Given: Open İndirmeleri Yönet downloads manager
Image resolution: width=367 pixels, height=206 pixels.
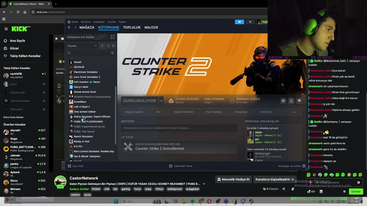Looking at the screenshot, I should (x=181, y=166).
